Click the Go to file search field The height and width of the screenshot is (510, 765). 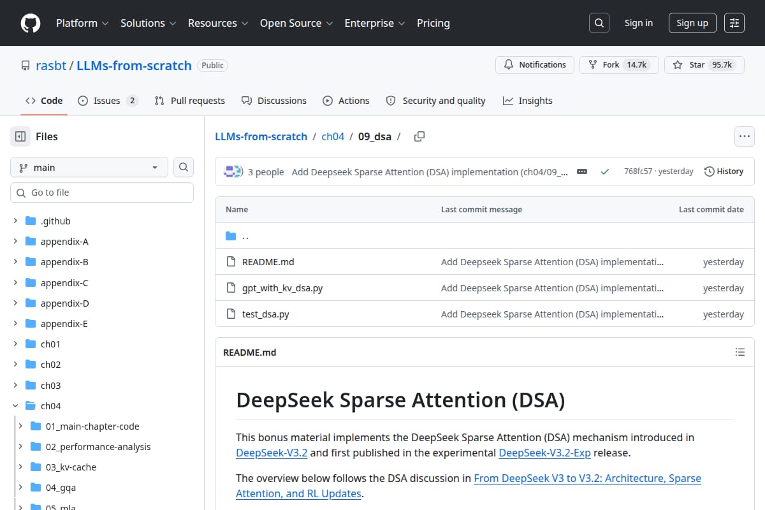pos(102,193)
